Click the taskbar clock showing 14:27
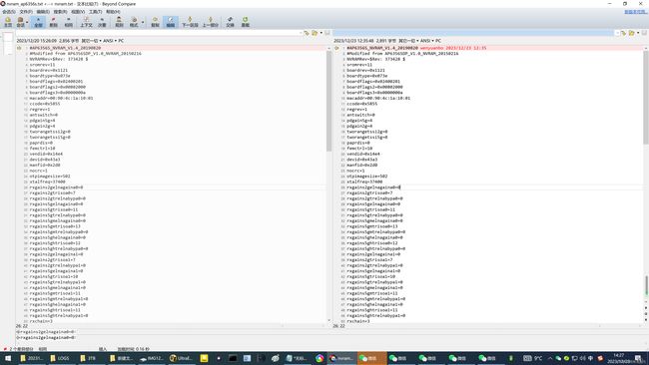 point(619,358)
